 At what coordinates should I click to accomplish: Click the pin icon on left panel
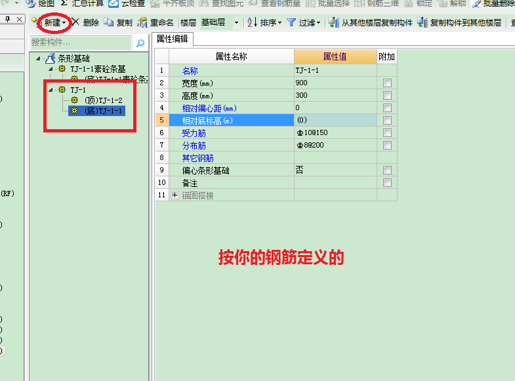click(x=8, y=20)
